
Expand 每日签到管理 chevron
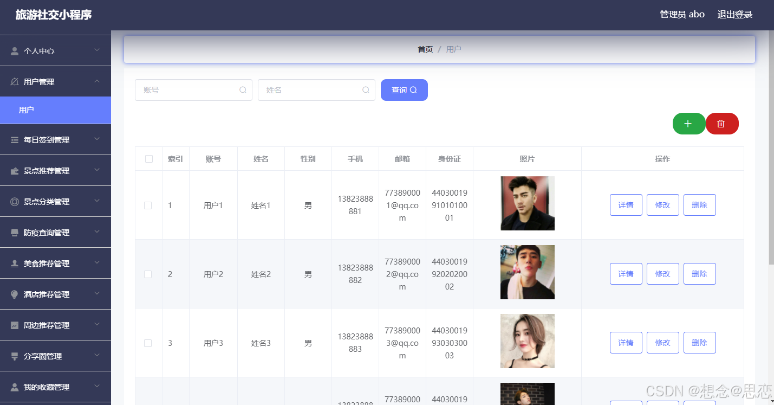pos(97,139)
